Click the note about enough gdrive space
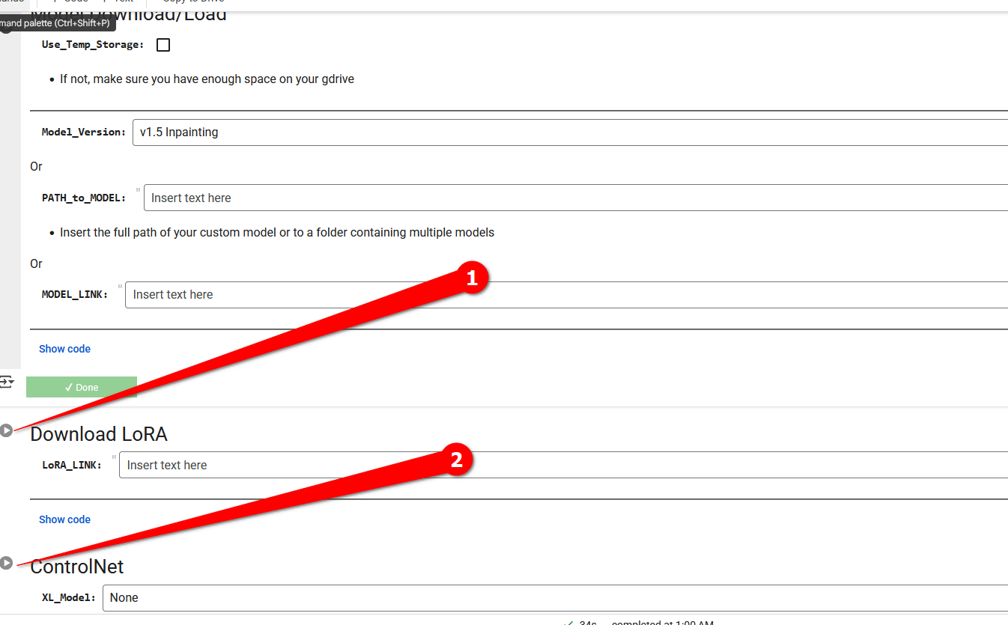This screenshot has width=1008, height=625. [x=207, y=79]
